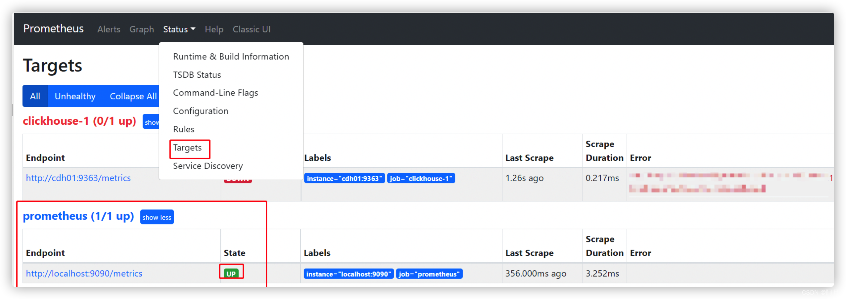The width and height of the screenshot is (846, 299).
Task: Open the Alerts page
Action: tap(109, 29)
